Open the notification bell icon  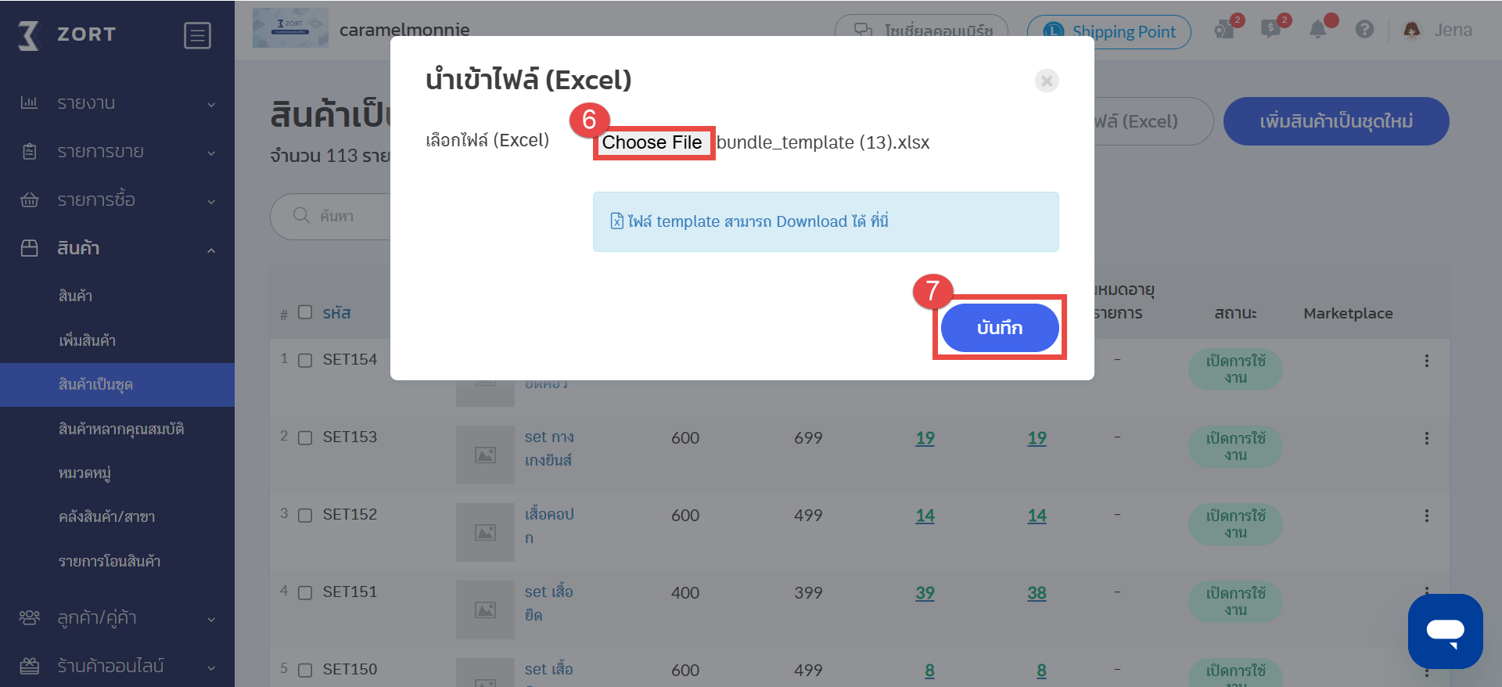tap(1318, 30)
